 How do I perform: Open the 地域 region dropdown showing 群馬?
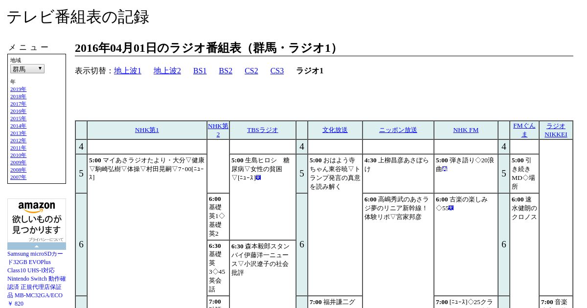[x=27, y=69]
